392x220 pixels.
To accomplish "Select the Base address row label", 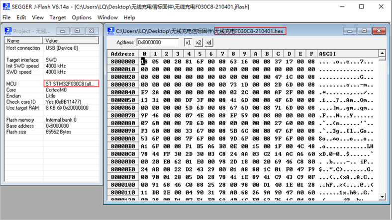I will 20,126.
